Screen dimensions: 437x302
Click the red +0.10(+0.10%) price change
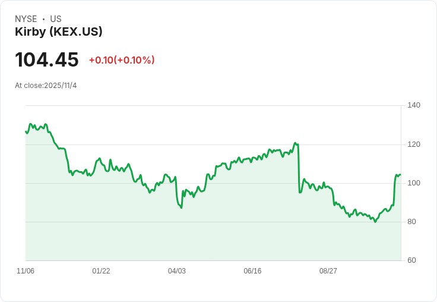[122, 60]
